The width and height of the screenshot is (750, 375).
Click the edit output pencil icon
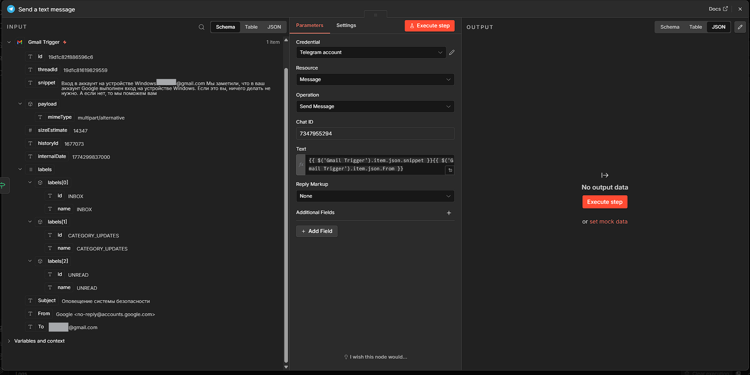pos(740,27)
